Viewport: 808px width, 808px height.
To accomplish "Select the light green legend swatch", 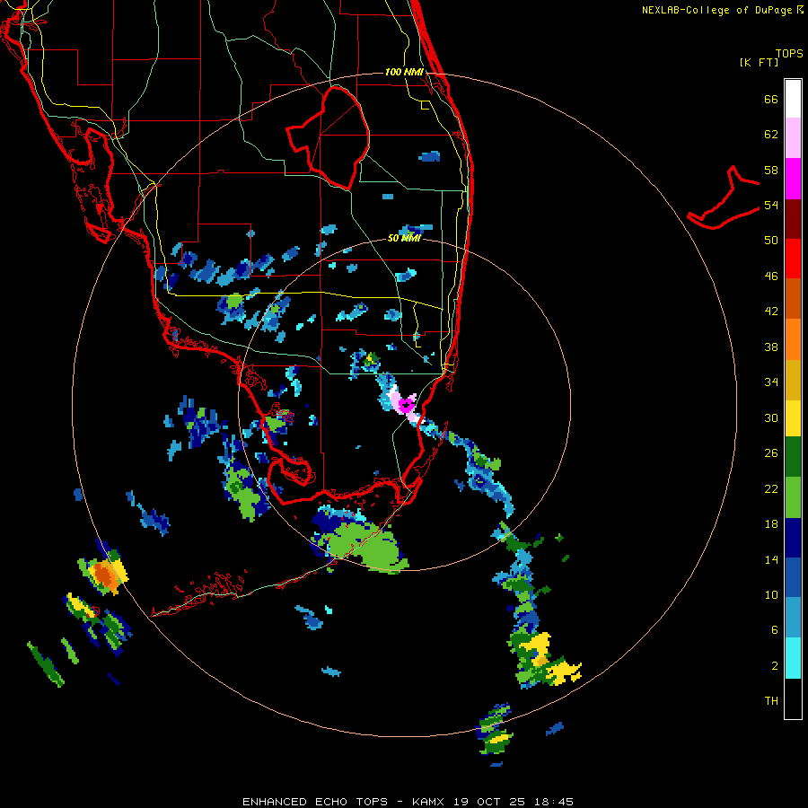I will pos(793,497).
